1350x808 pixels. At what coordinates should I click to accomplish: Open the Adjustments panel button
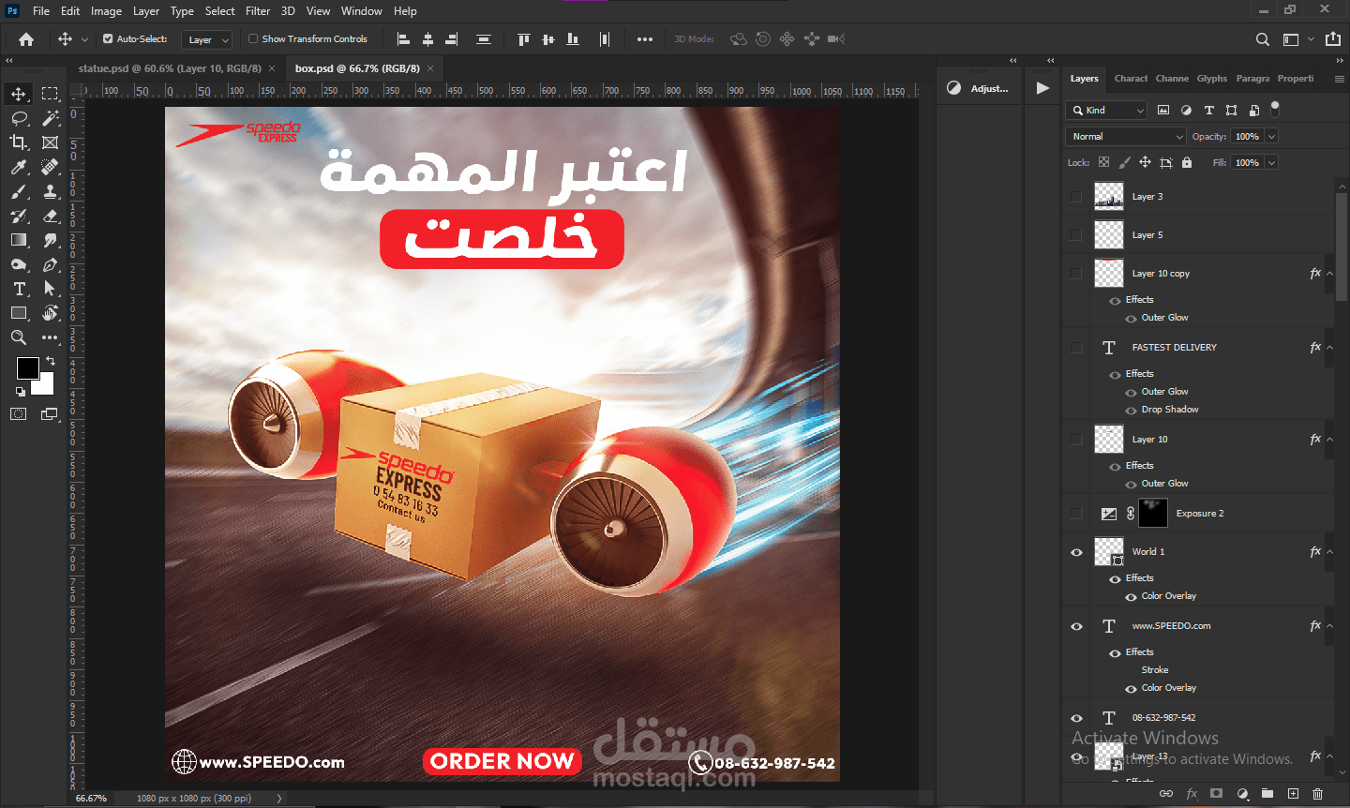978,88
